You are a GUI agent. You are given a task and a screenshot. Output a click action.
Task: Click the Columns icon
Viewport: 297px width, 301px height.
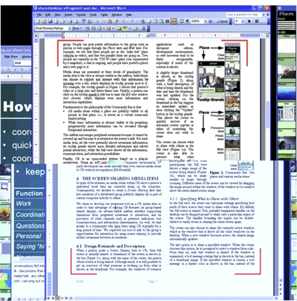(167, 21)
